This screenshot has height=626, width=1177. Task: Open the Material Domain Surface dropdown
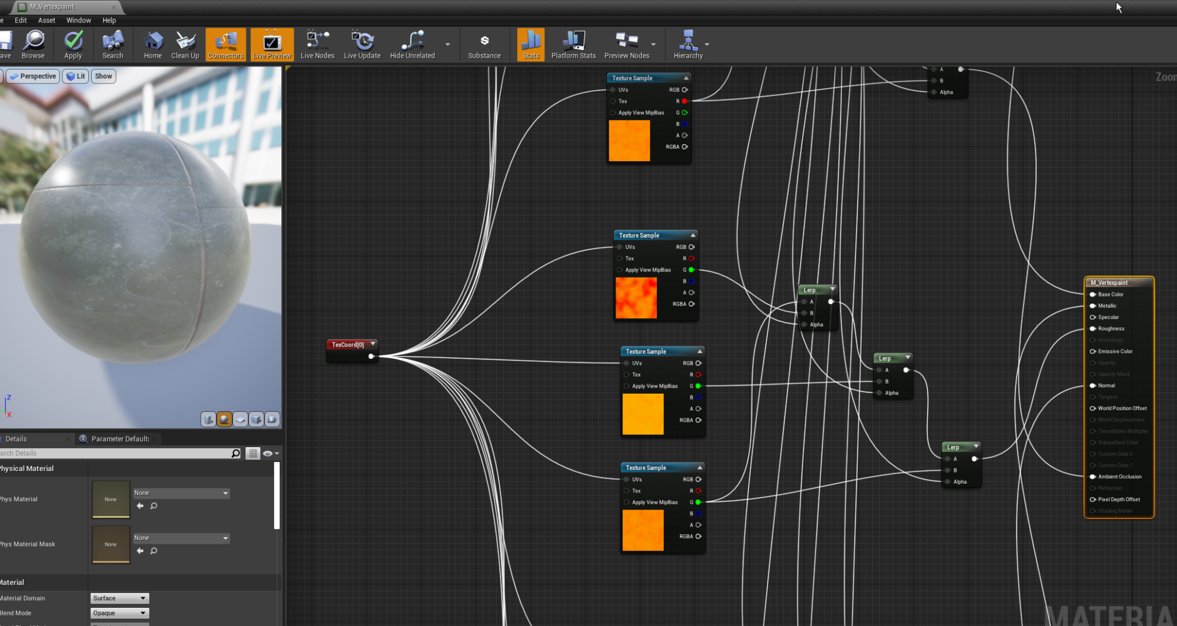point(119,598)
